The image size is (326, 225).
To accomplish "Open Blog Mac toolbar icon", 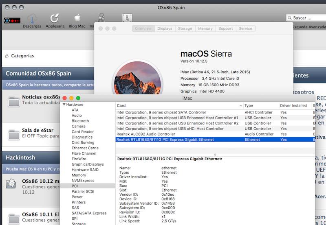I will pyautogui.click(x=77, y=21).
